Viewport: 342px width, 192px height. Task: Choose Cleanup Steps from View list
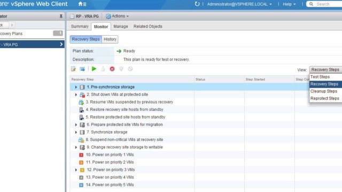point(325,91)
